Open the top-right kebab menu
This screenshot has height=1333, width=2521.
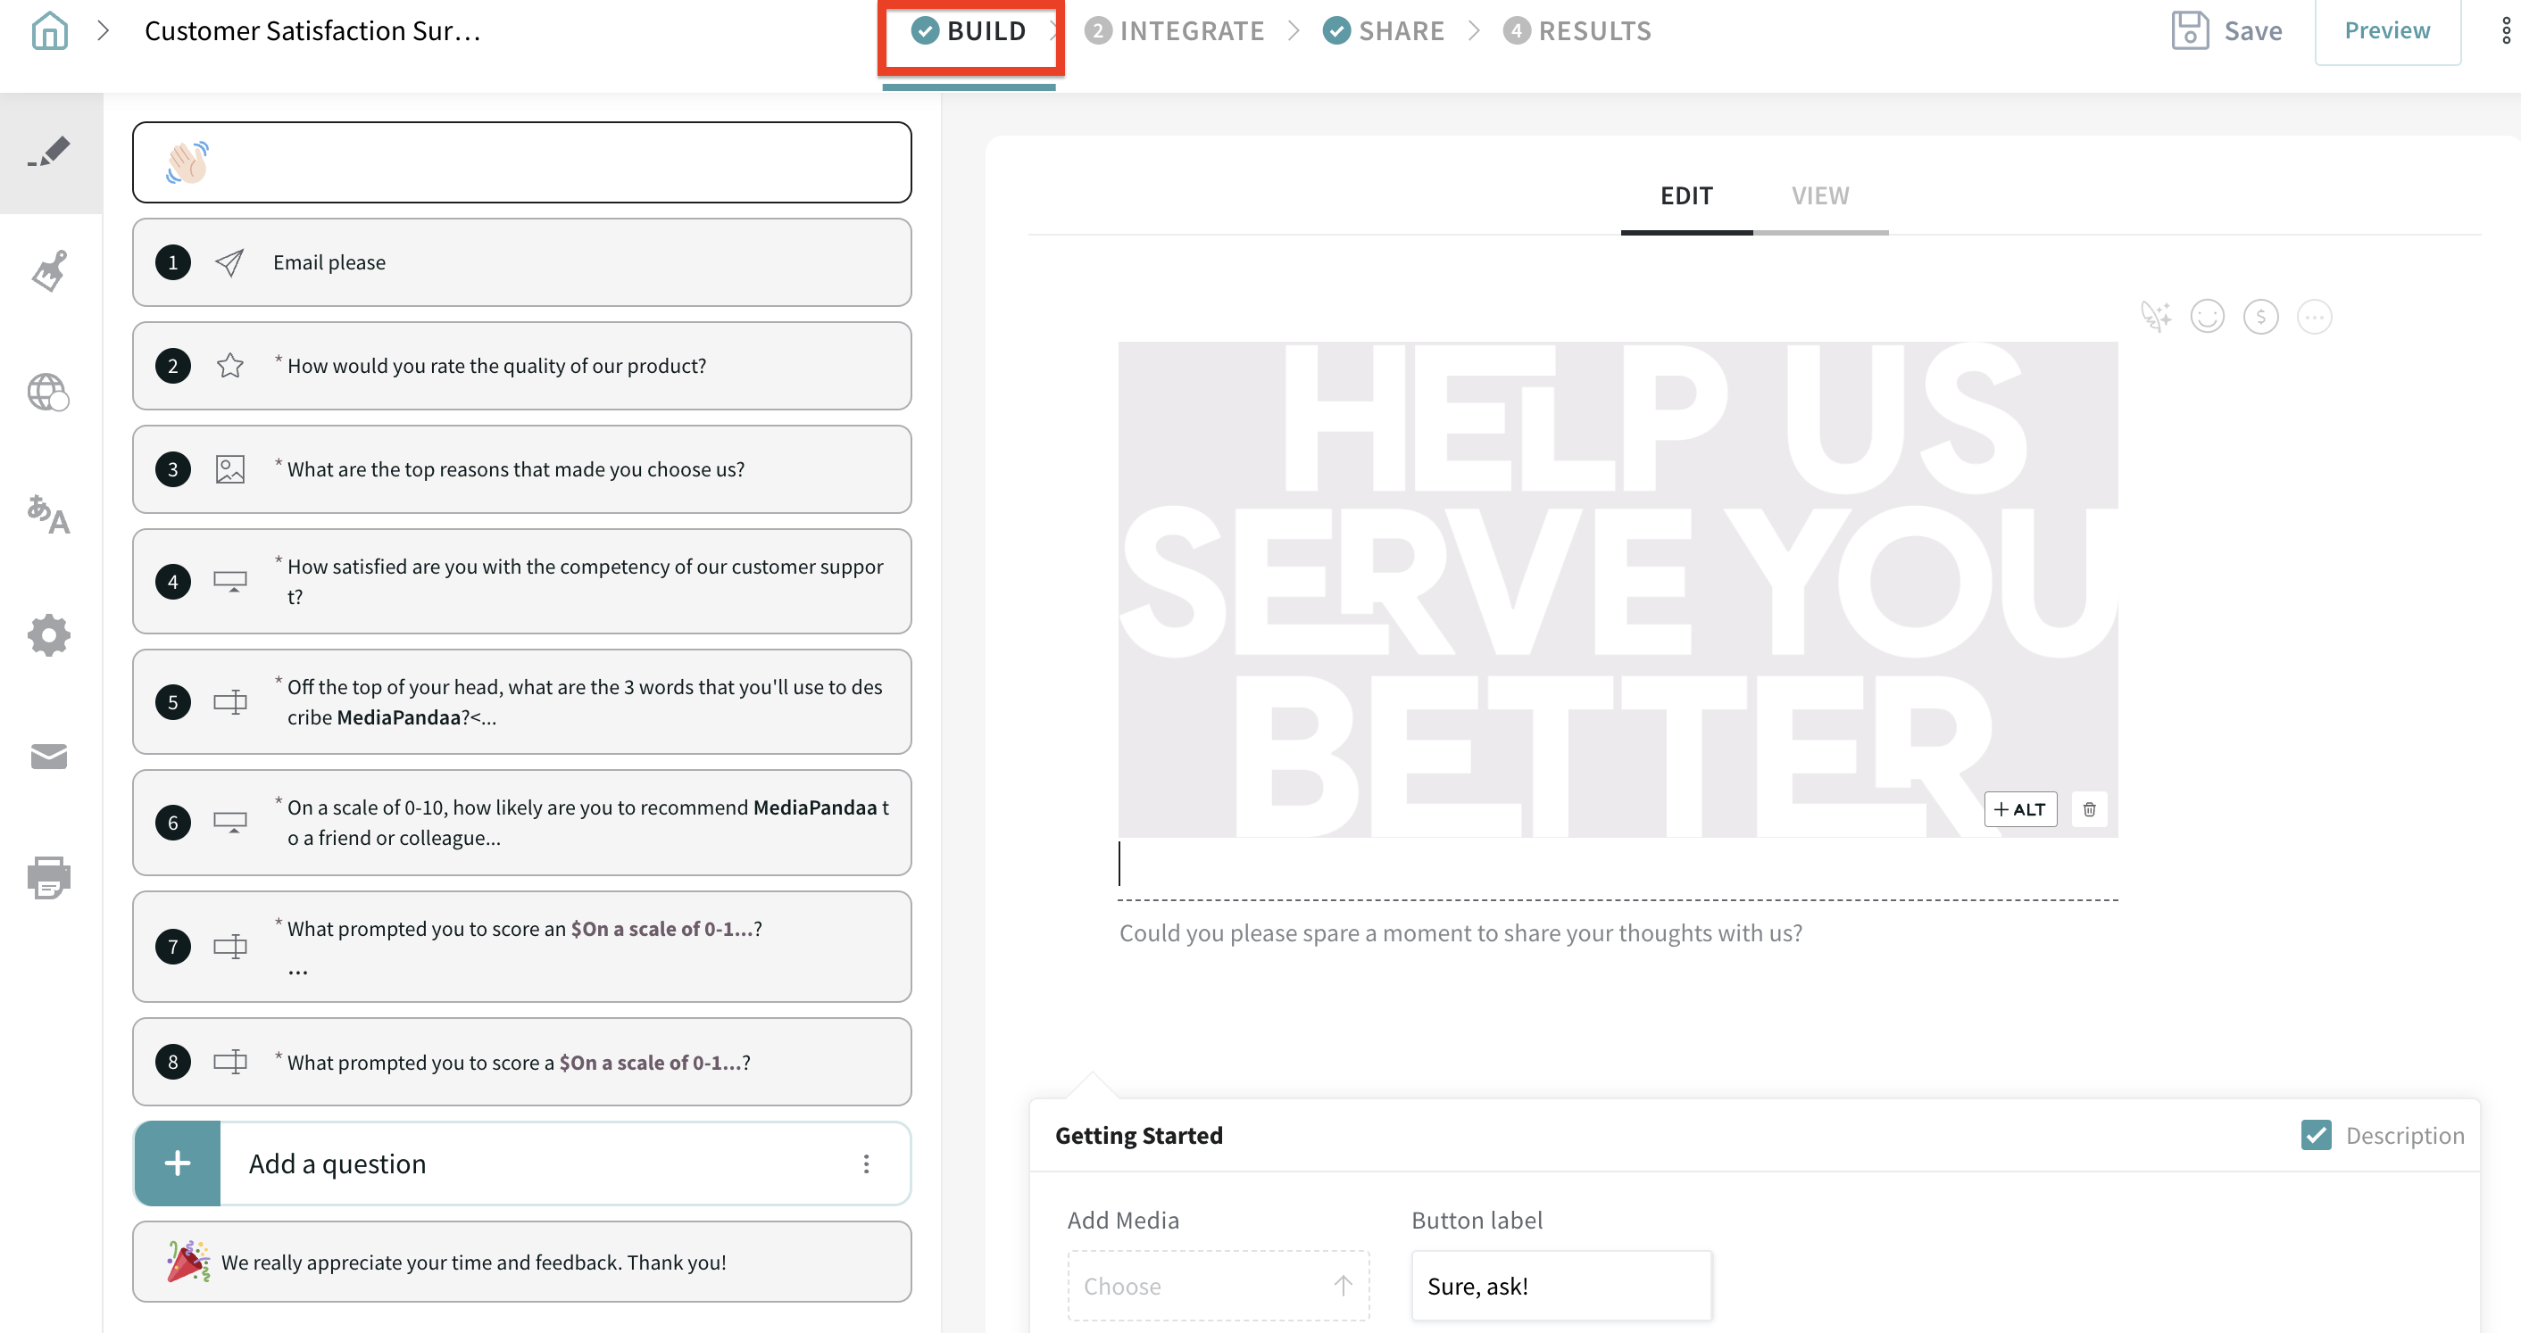click(x=2505, y=31)
